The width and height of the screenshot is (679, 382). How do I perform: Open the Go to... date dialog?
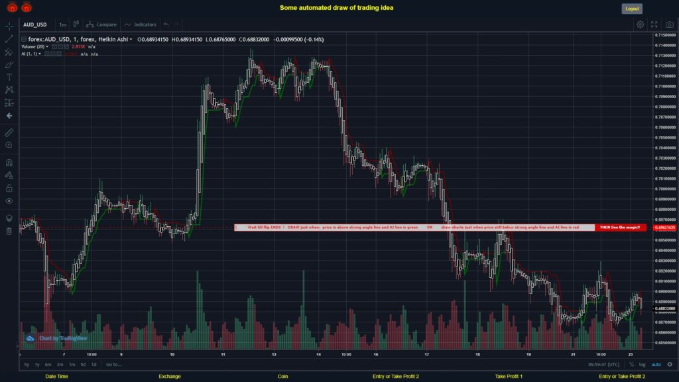click(x=114, y=365)
